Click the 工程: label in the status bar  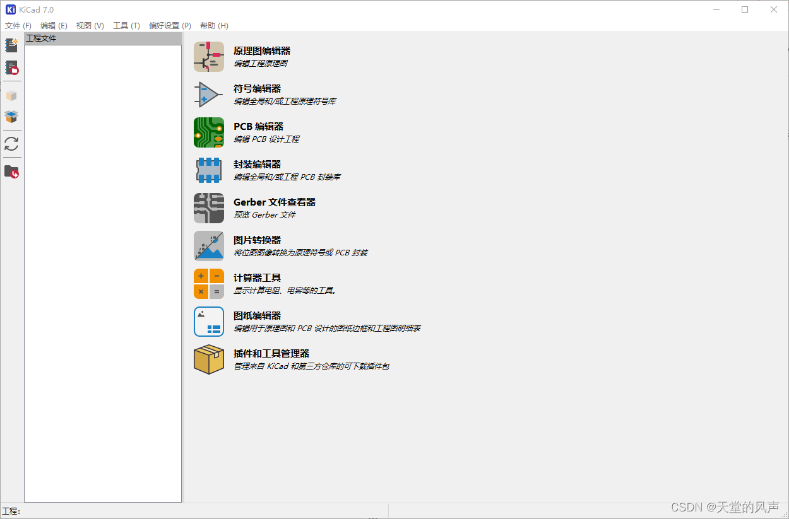point(11,511)
